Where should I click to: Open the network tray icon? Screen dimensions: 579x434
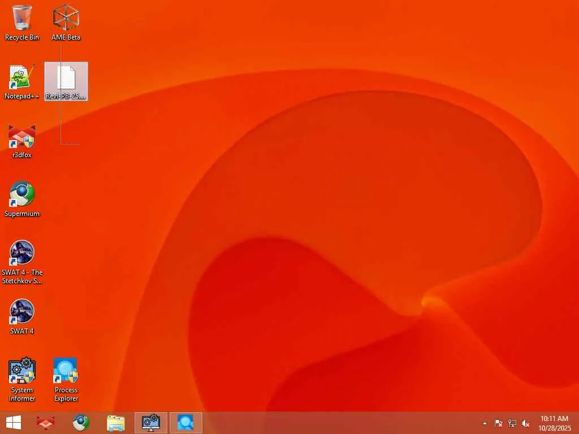(x=512, y=423)
